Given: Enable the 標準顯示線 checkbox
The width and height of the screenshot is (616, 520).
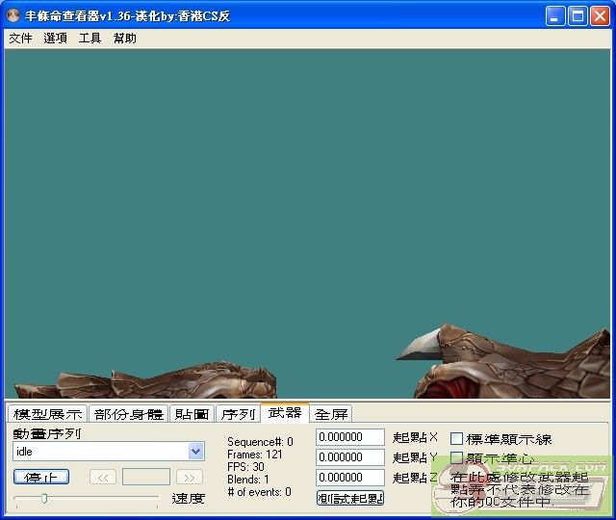Looking at the screenshot, I should pyautogui.click(x=456, y=439).
